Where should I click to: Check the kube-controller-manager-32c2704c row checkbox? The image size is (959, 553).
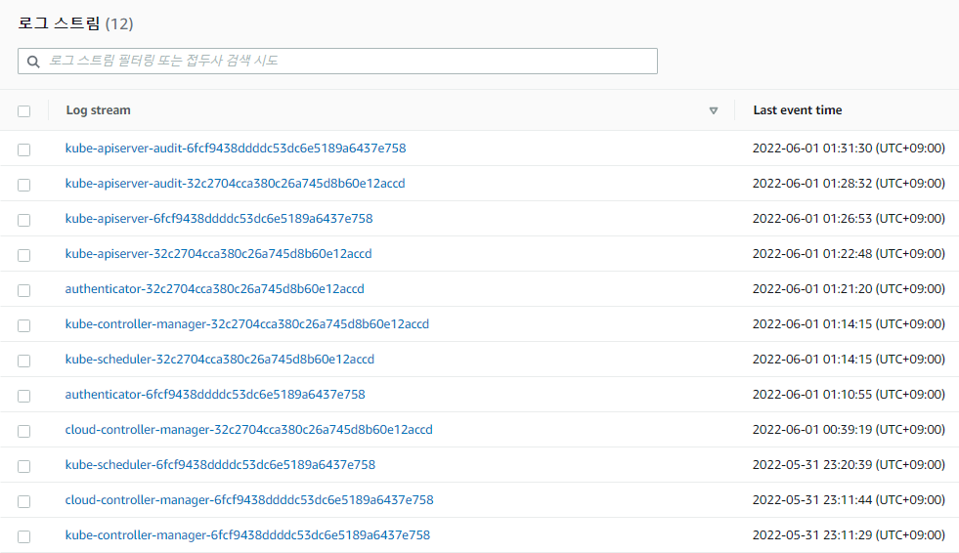pyautogui.click(x=23, y=325)
